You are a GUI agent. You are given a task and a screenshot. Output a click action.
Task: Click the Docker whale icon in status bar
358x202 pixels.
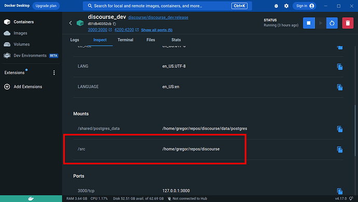click(31, 199)
